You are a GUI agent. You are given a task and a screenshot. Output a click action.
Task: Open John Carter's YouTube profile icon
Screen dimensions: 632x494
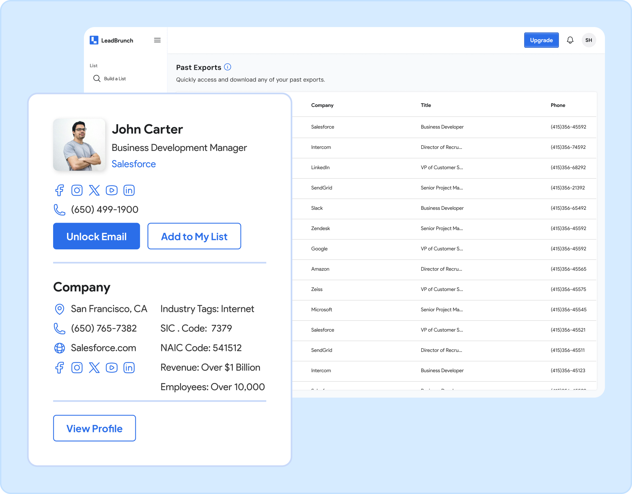[112, 190]
